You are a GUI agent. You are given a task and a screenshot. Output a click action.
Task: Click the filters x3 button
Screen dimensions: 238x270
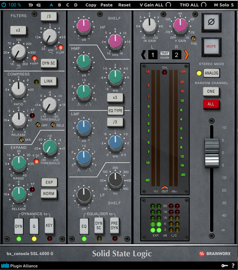18,30
